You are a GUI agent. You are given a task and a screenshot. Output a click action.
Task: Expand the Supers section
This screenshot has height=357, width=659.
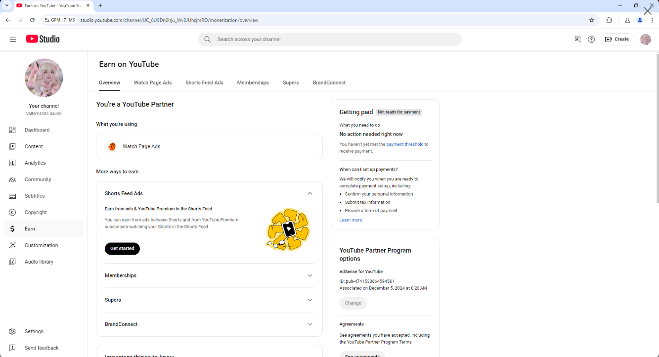coord(310,300)
